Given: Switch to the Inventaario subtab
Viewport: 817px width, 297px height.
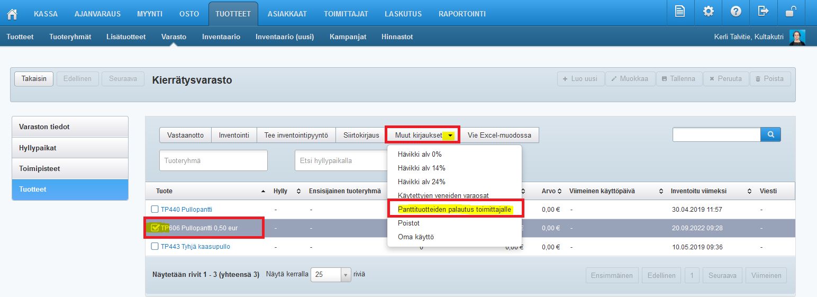Looking at the screenshot, I should [221, 37].
